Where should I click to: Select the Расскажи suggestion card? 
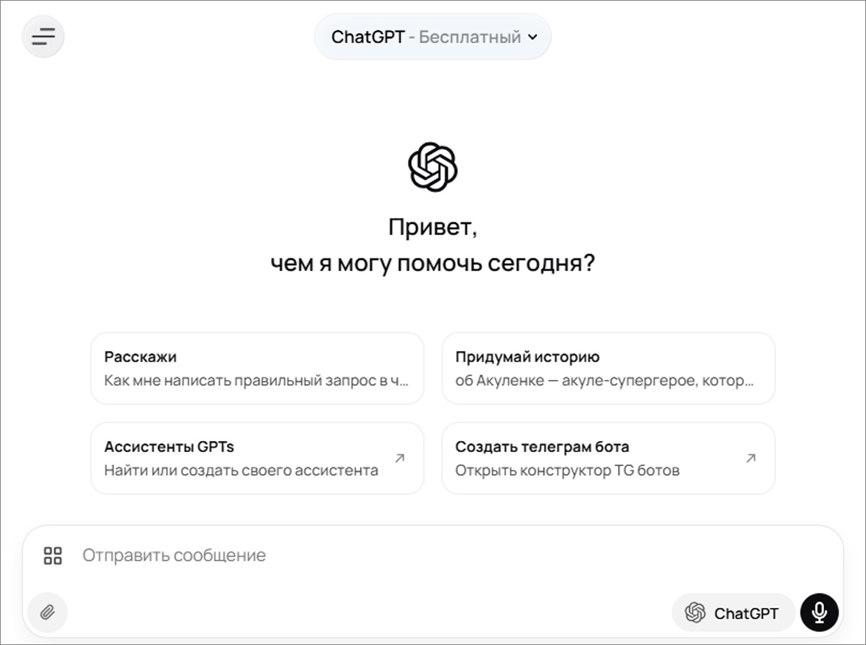coord(256,368)
